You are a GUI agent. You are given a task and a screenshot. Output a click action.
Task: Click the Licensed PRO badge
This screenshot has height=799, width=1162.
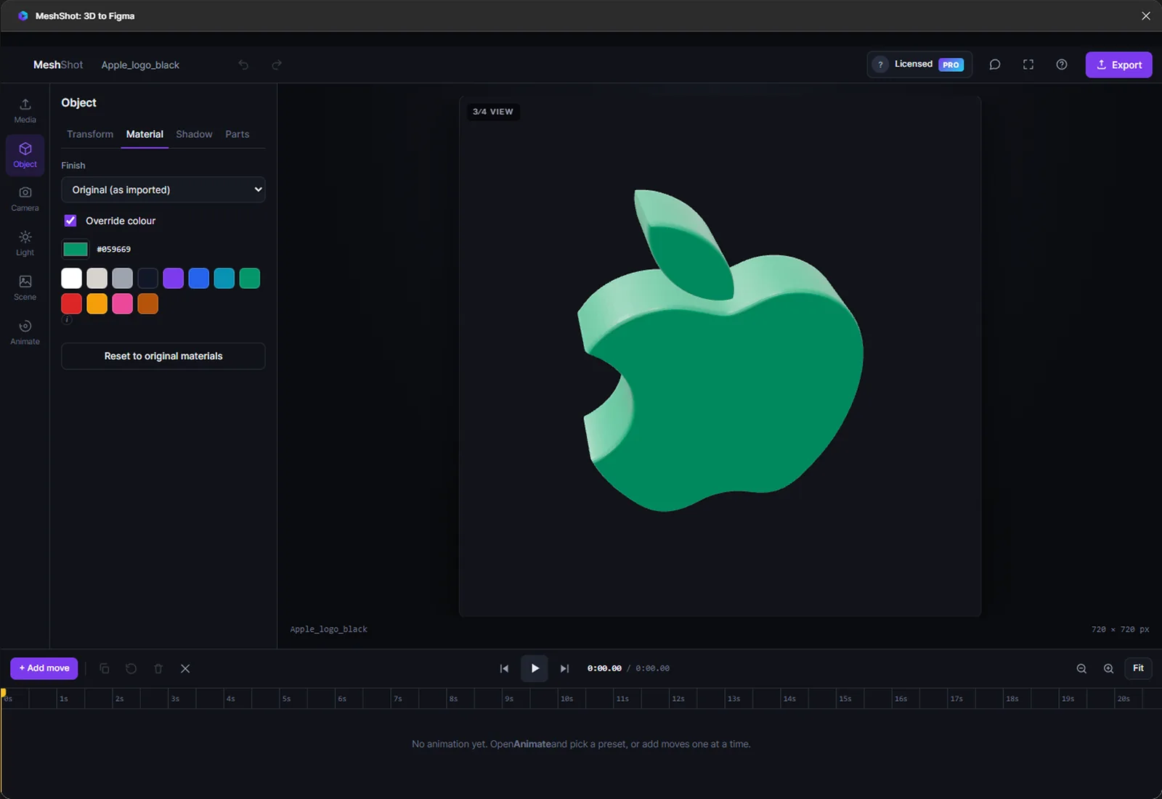click(x=919, y=65)
